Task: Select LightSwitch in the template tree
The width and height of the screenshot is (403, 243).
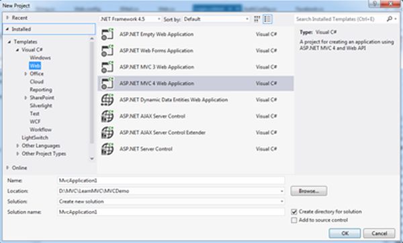Action: coord(35,138)
